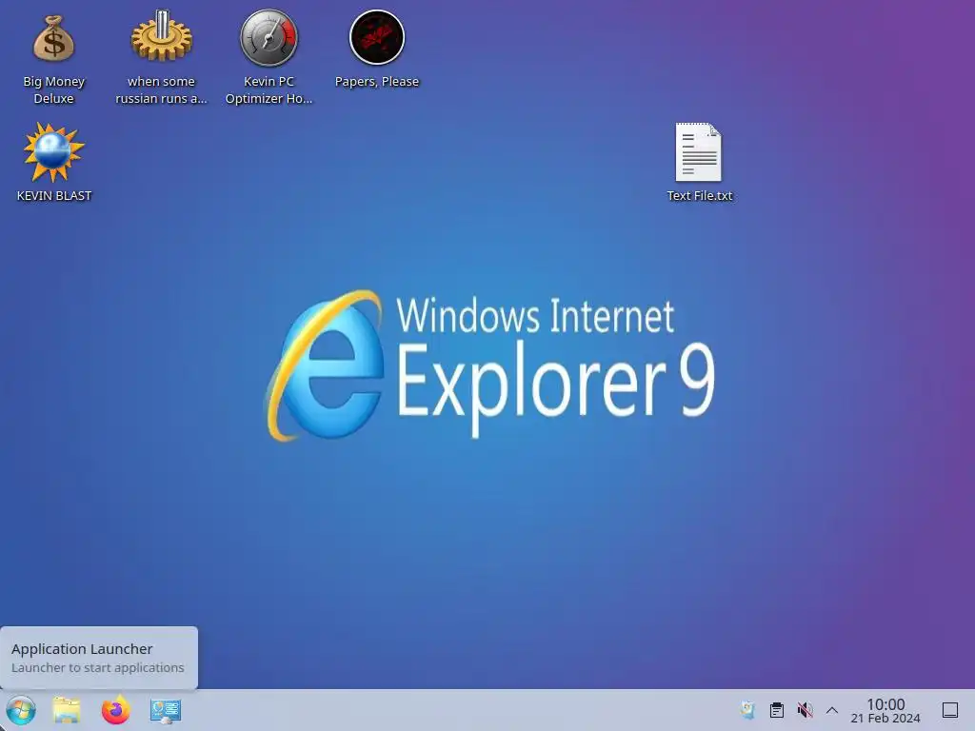Screen dimensions: 975x731
Task: Open the clipboard tray icon
Action: [x=777, y=710]
